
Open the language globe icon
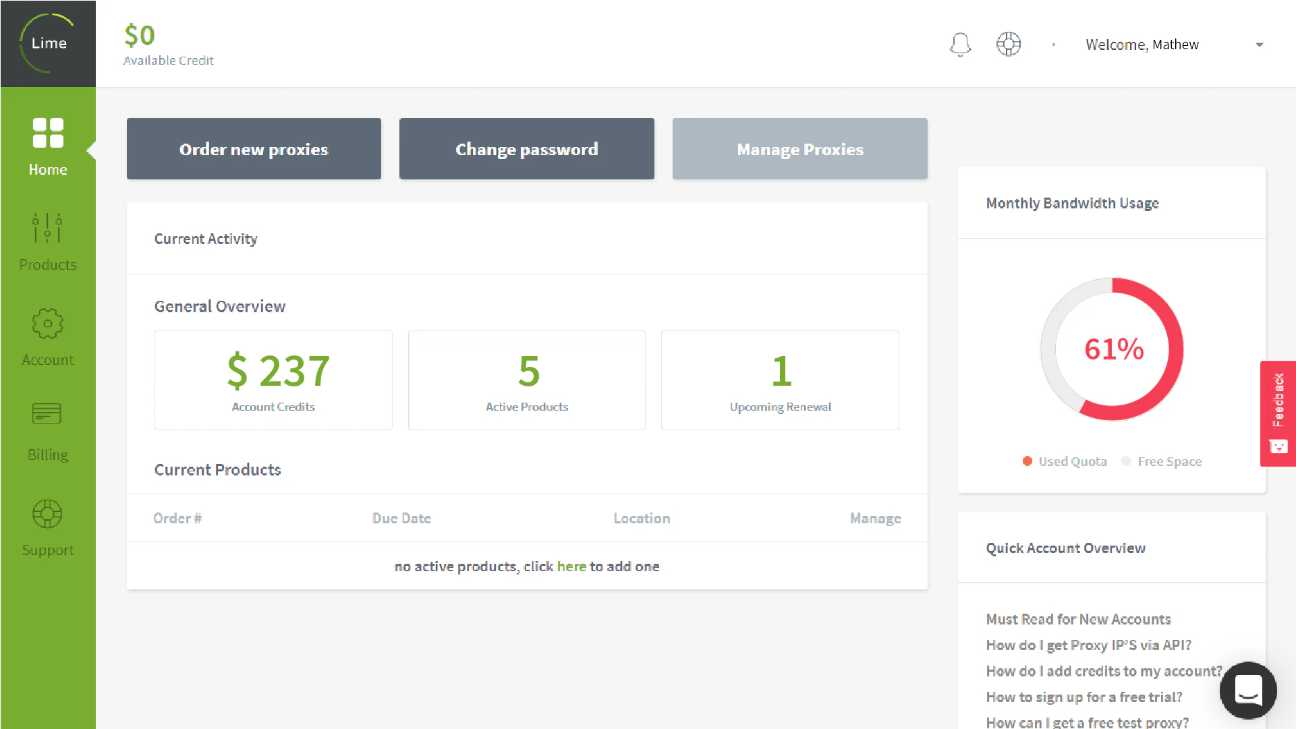[1009, 44]
